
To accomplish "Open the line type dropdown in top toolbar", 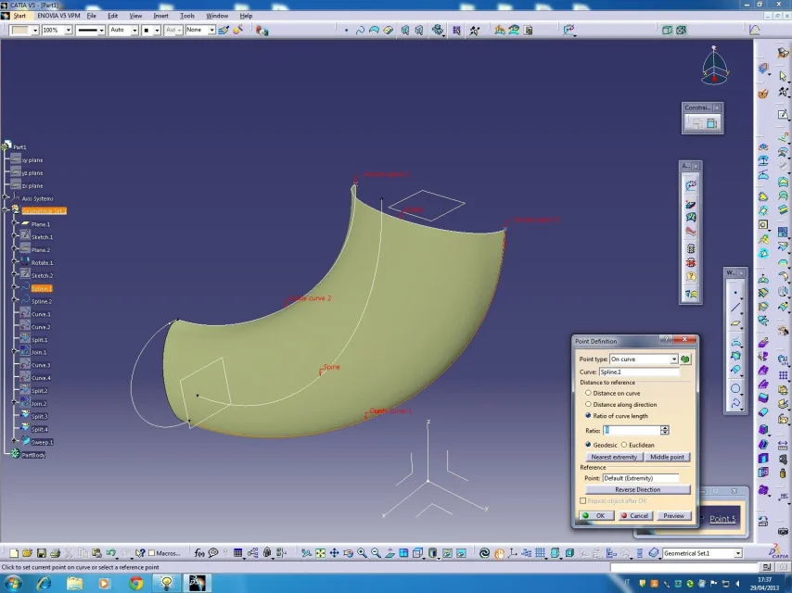I will pos(101,31).
